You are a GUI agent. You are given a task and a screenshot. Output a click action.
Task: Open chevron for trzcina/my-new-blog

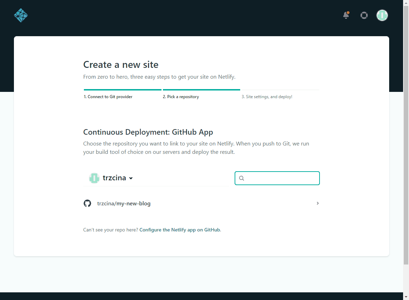tap(318, 203)
